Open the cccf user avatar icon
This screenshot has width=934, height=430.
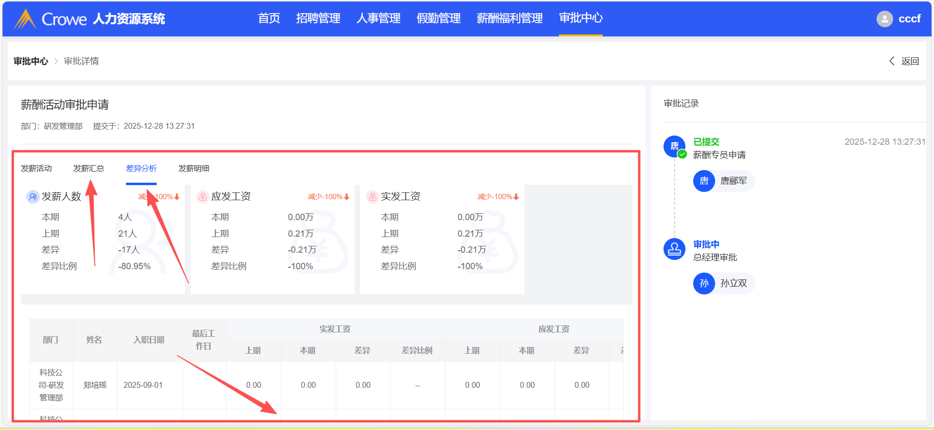pos(884,19)
